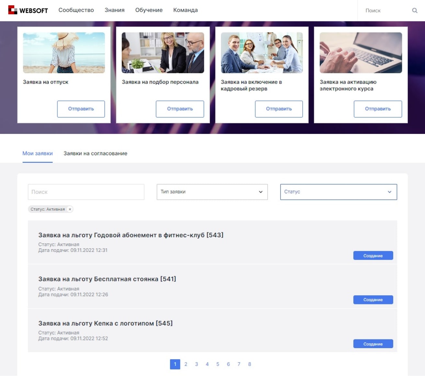This screenshot has width=425, height=376.
Task: Expand the Статус dropdown
Action: point(339,192)
